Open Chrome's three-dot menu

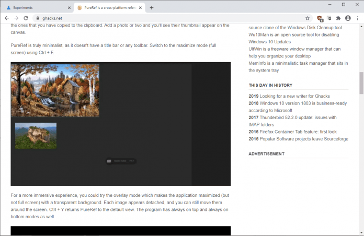click(357, 18)
